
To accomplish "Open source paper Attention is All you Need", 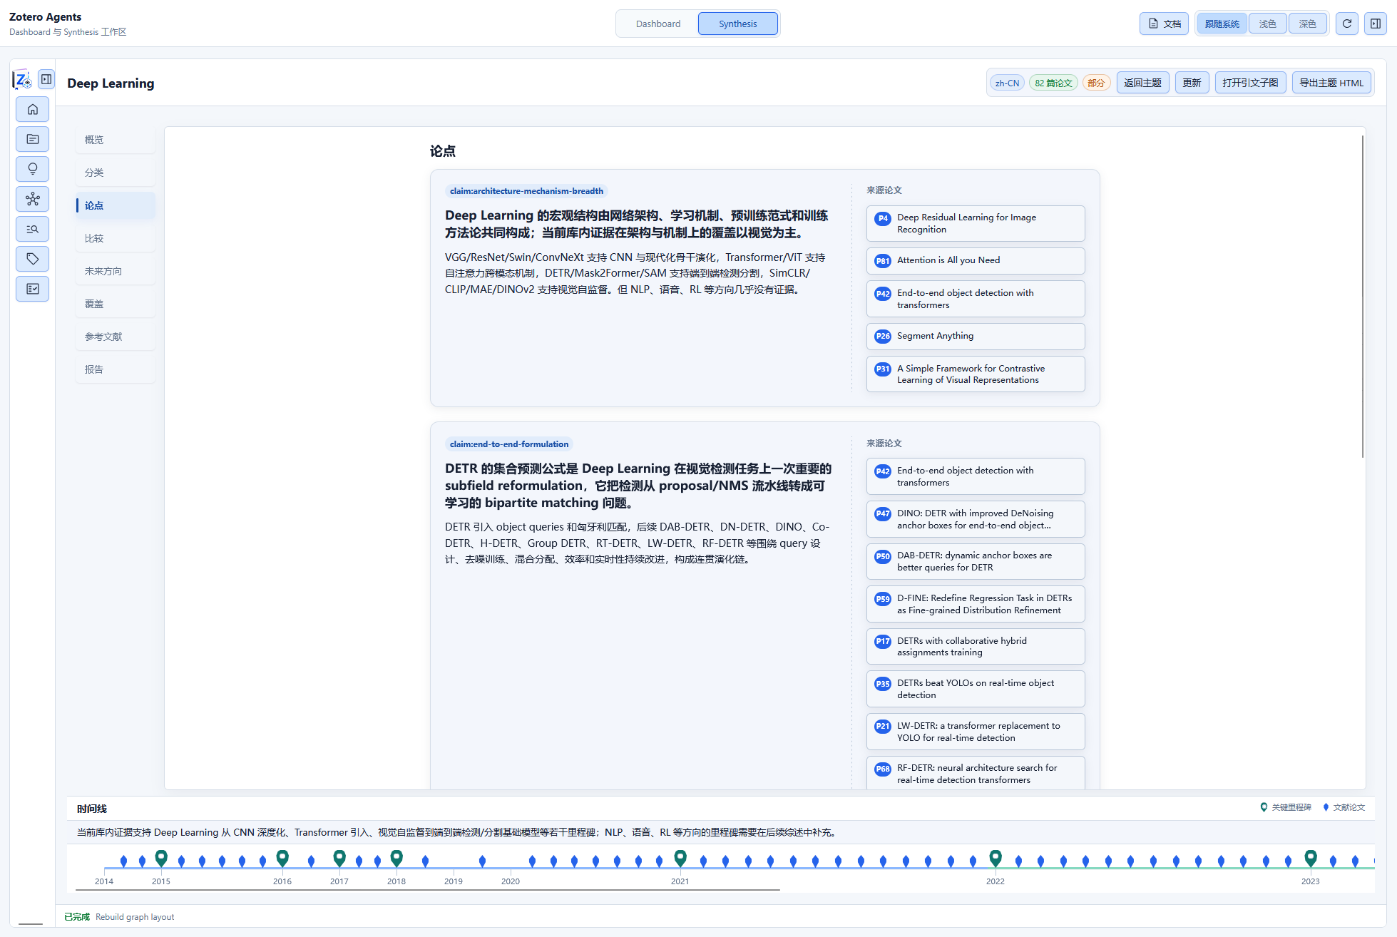I will tap(975, 260).
